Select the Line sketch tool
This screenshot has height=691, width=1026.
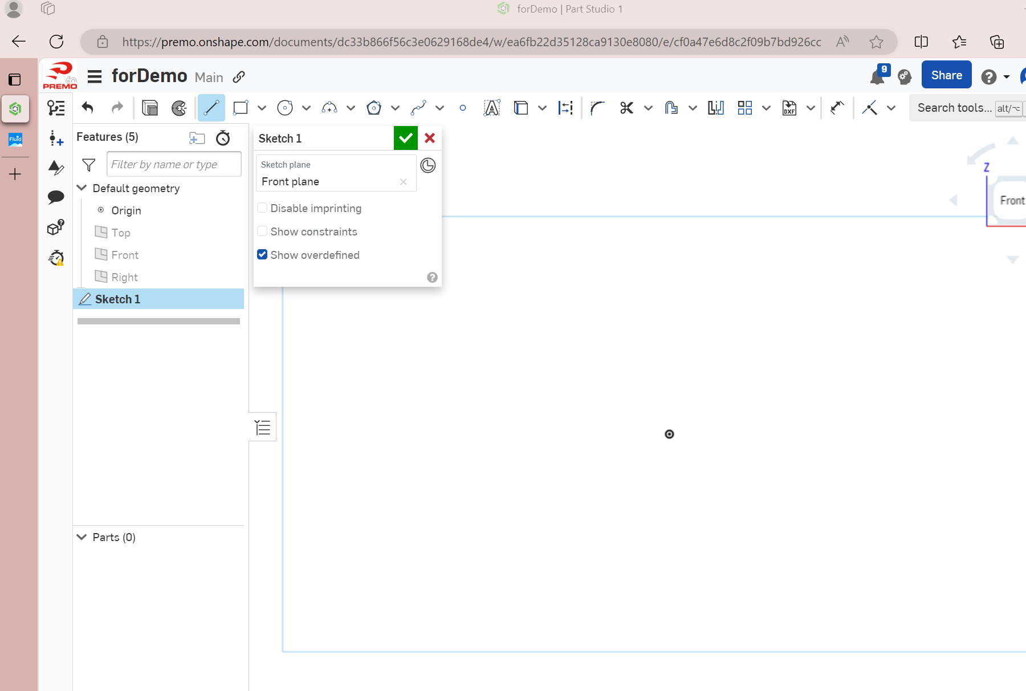point(211,108)
